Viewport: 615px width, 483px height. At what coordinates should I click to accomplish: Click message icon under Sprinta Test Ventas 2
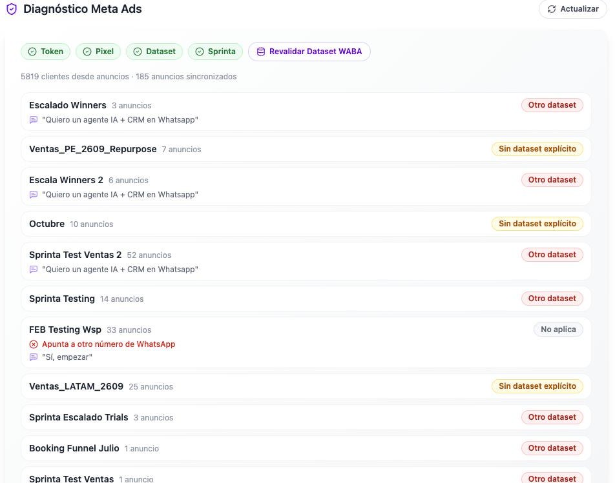coord(34,270)
